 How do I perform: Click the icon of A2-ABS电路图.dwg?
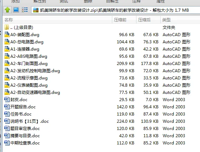7,56
